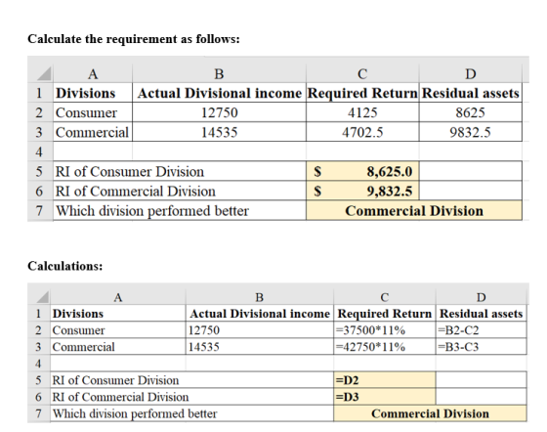Click the formula =42750*11%
This screenshot has width=547, height=432.
385,347
